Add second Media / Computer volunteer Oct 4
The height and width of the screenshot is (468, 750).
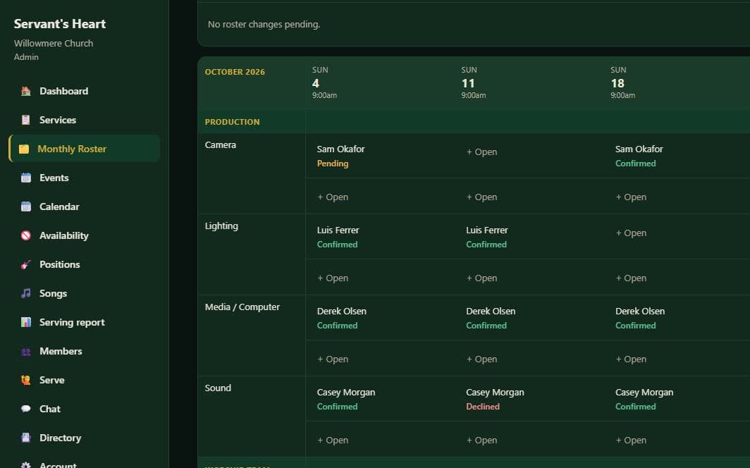(333, 359)
